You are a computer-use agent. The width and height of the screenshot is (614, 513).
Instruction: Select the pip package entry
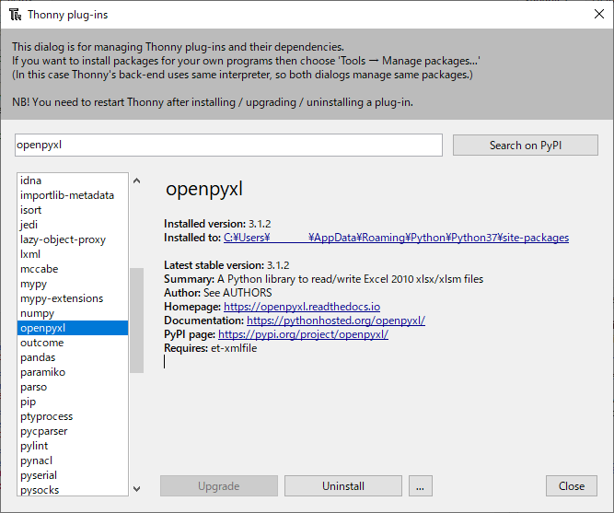29,402
